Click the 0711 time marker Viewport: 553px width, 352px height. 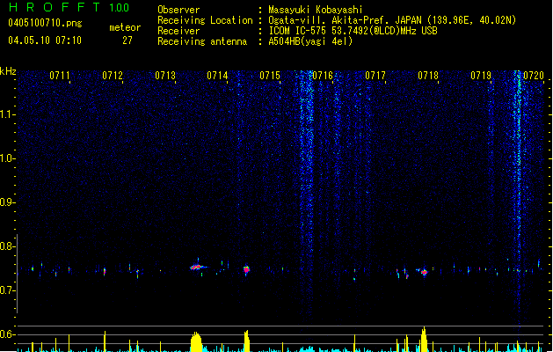[x=60, y=76]
